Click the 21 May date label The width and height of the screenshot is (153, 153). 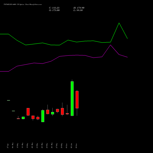coord(37,145)
